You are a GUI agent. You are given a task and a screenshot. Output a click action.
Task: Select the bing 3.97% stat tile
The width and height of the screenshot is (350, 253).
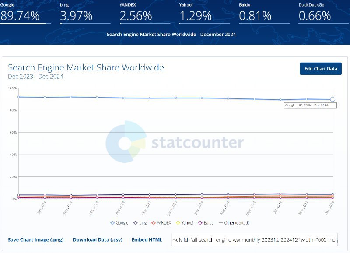coord(85,13)
